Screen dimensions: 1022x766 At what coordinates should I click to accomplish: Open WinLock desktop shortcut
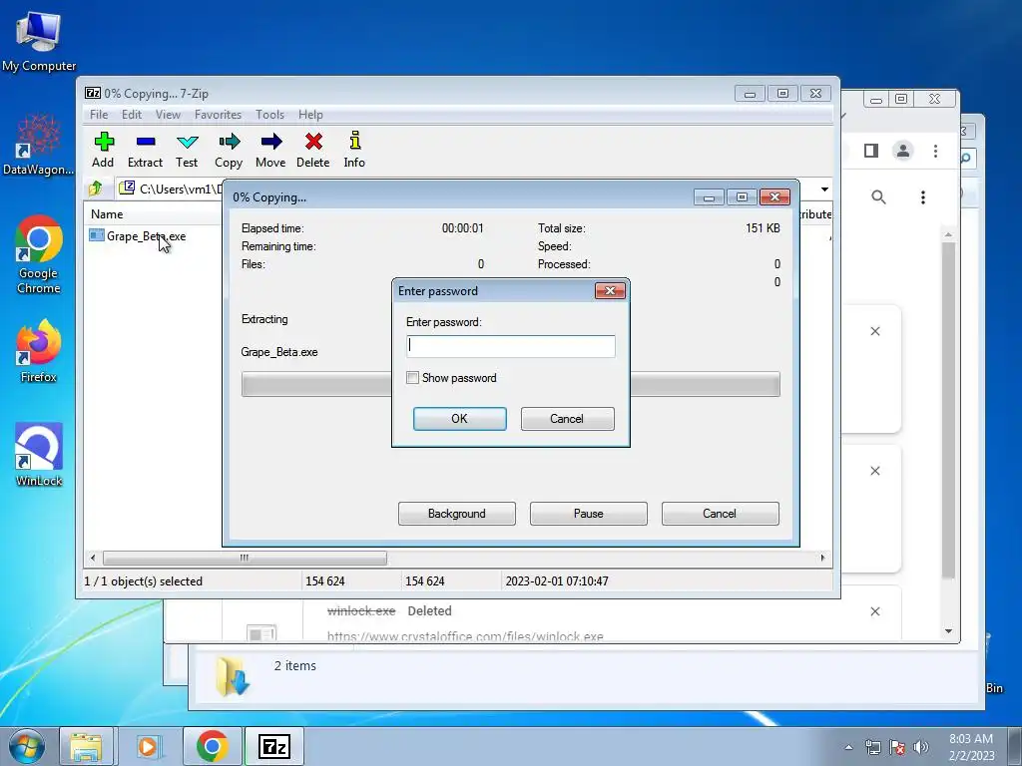point(39,455)
